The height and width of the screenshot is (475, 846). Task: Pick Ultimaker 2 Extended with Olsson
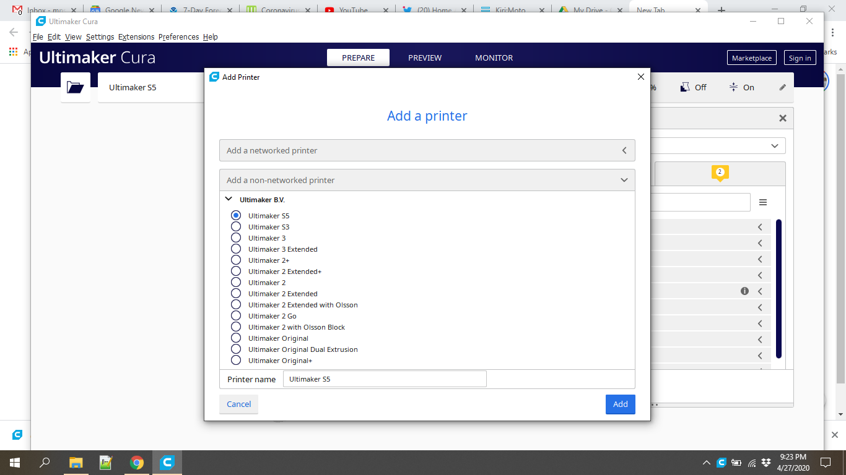point(236,304)
